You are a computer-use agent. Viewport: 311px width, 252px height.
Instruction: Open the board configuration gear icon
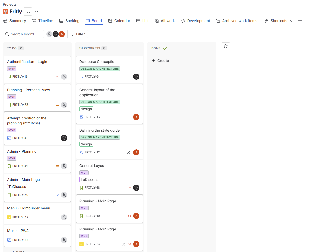[226, 46]
